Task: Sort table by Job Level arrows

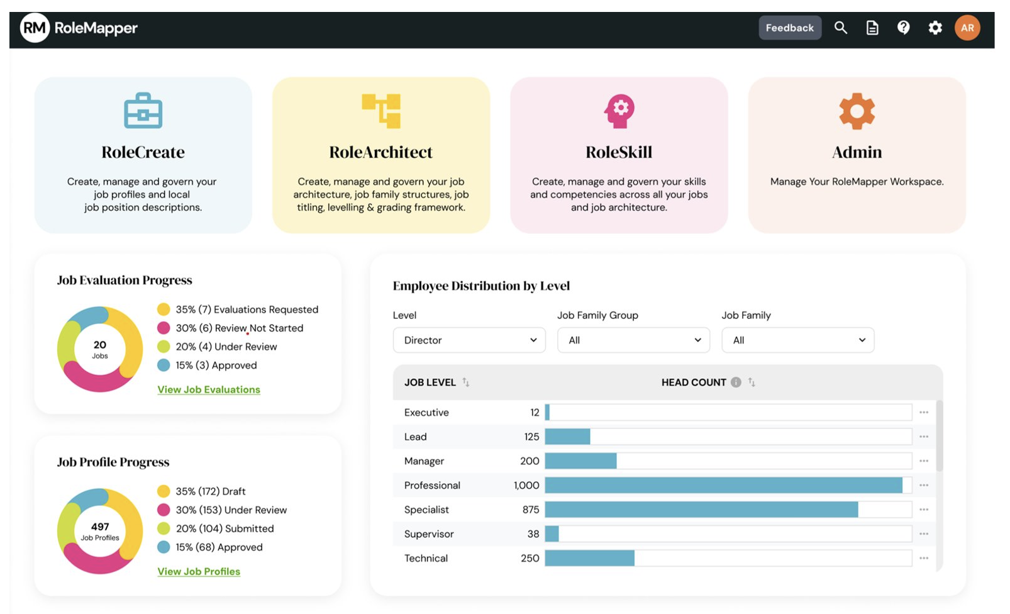Action: point(466,382)
